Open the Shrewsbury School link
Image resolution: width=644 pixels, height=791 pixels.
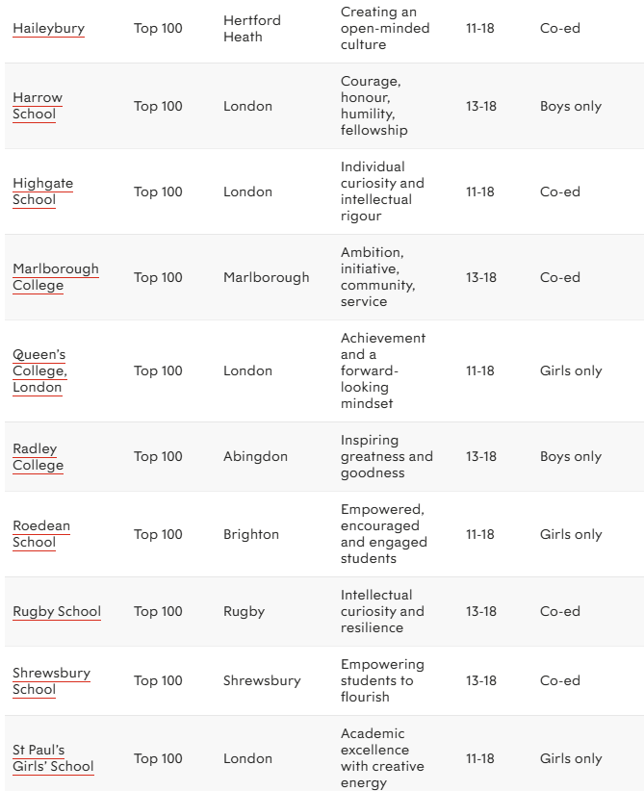point(51,680)
